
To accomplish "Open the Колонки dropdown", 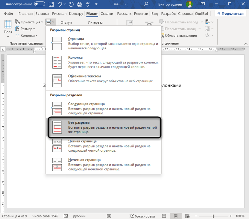I will click(x=27, y=36).
